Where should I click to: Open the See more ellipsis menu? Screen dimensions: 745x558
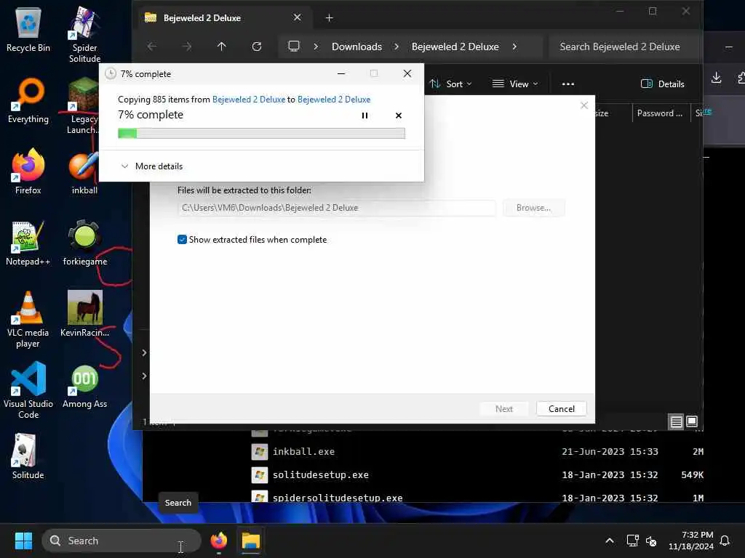coord(568,84)
